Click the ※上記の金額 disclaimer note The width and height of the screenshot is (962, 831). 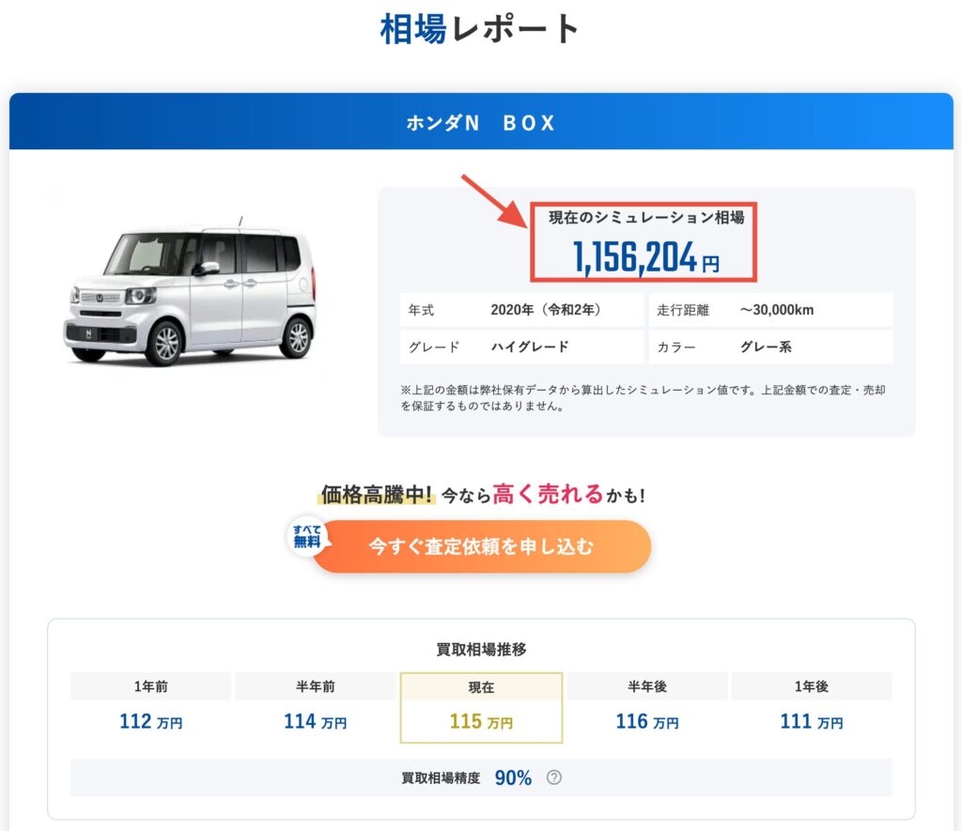[x=643, y=398]
